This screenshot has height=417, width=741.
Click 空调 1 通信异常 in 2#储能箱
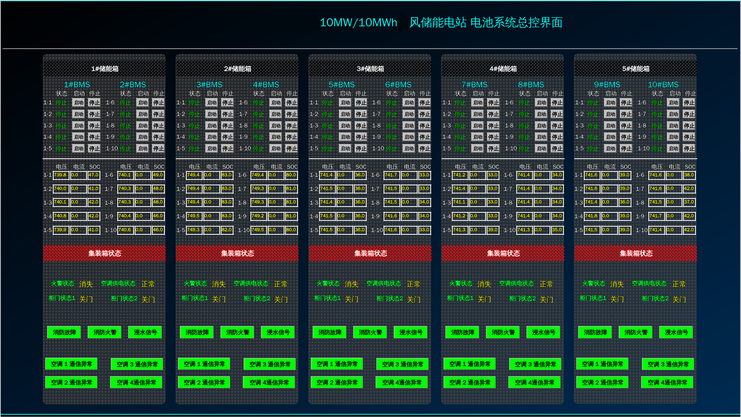(204, 364)
